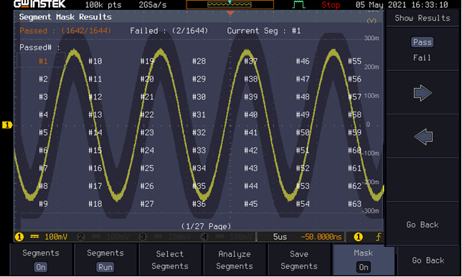Click the Passed# : label

click(39, 47)
